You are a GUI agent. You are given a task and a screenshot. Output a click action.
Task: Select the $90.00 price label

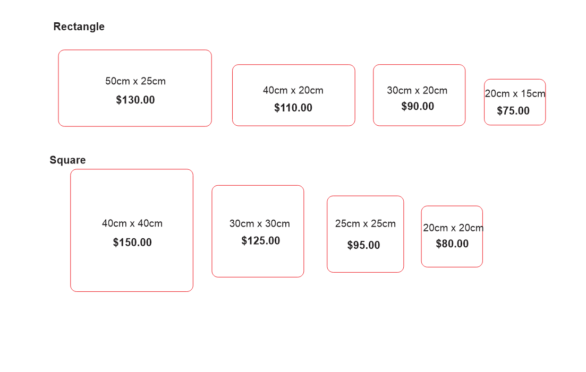pyautogui.click(x=418, y=106)
